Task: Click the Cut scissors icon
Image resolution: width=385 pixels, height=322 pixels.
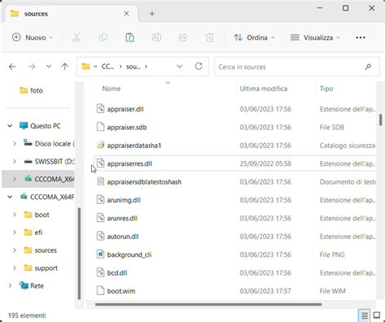Action: (76, 37)
